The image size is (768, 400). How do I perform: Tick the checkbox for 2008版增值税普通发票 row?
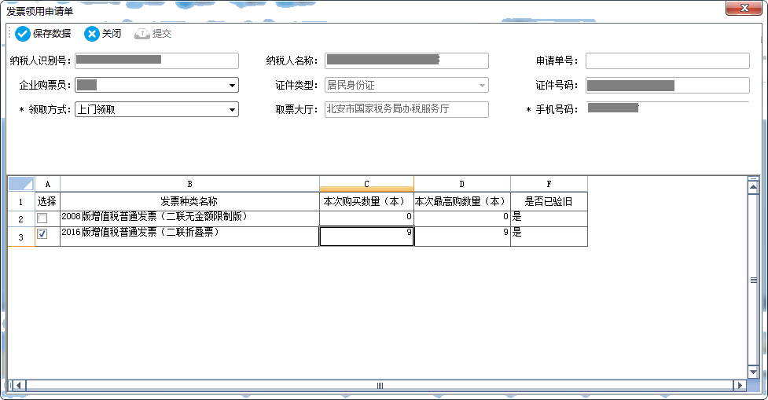point(42,218)
